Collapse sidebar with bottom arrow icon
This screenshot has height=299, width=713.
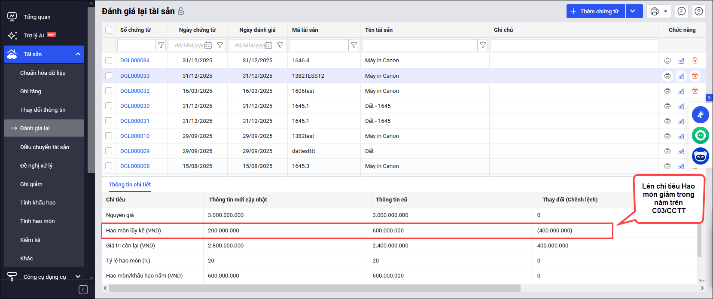point(83,290)
